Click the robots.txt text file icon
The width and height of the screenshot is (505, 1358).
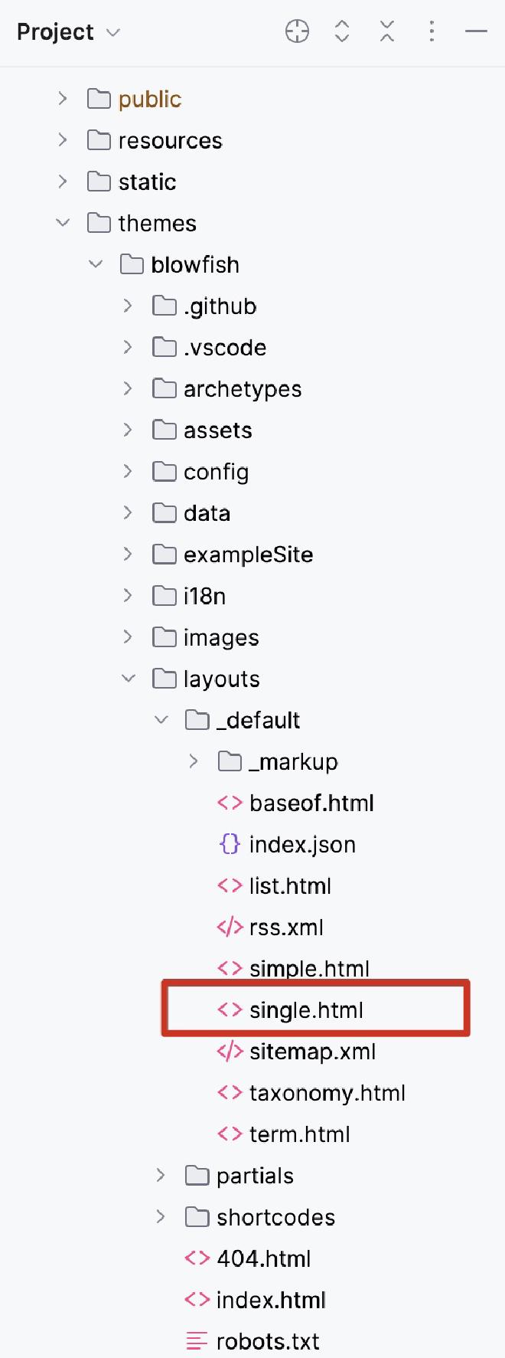[197, 1341]
